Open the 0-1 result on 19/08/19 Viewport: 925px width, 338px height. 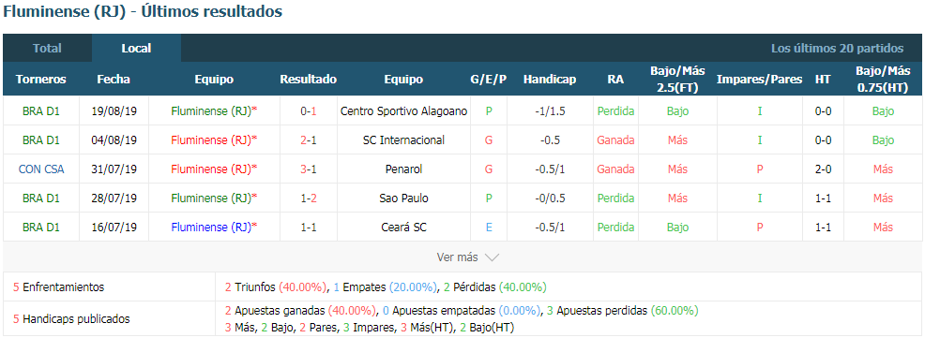pyautogui.click(x=309, y=111)
